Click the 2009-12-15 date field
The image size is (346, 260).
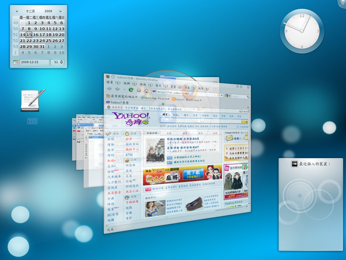coord(35,62)
